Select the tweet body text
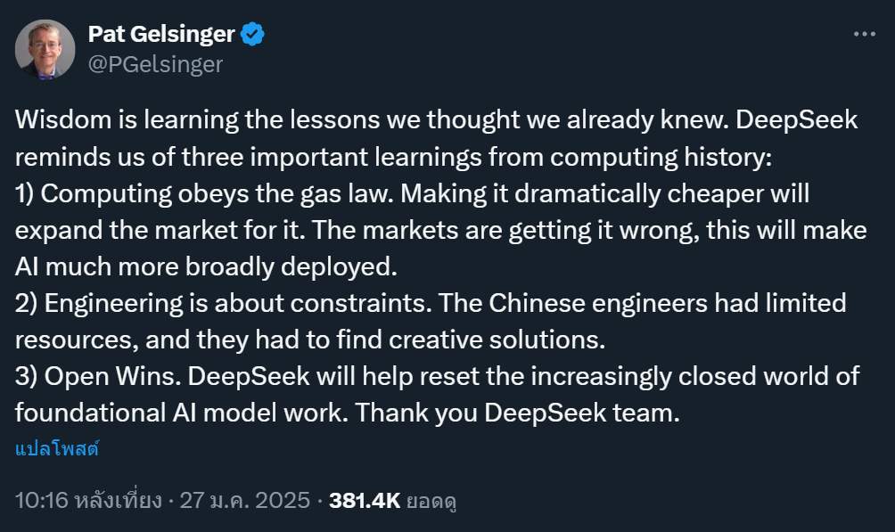The height and width of the screenshot is (532, 895). point(437,265)
